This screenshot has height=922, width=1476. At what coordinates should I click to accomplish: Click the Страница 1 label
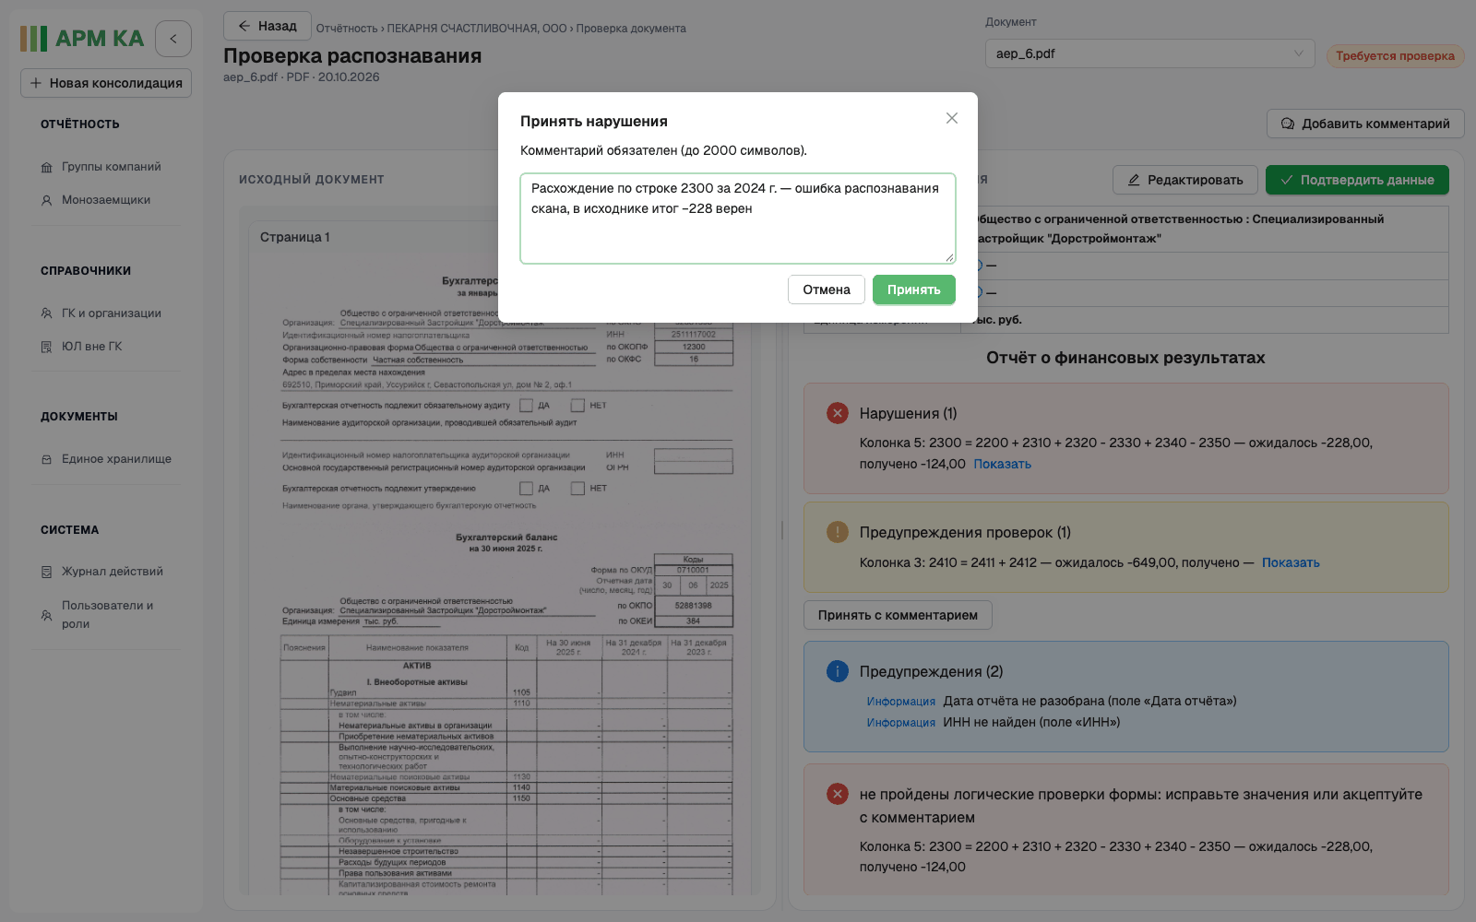coord(295,237)
